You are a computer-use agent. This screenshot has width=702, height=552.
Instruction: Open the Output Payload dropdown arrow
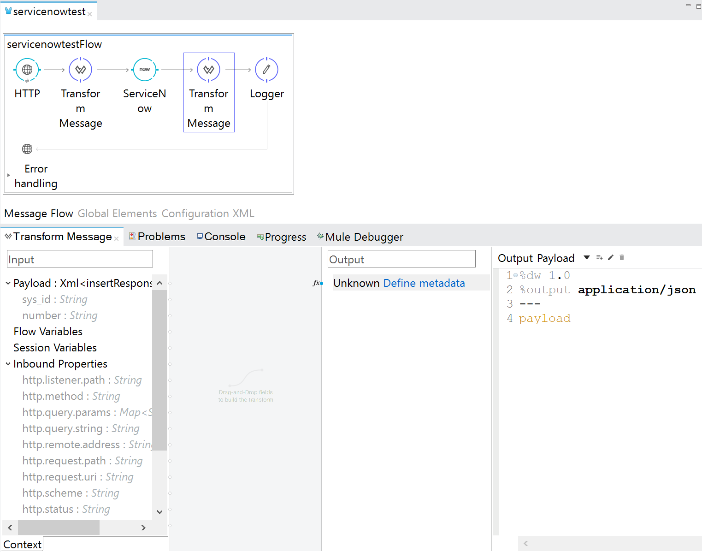click(x=587, y=258)
